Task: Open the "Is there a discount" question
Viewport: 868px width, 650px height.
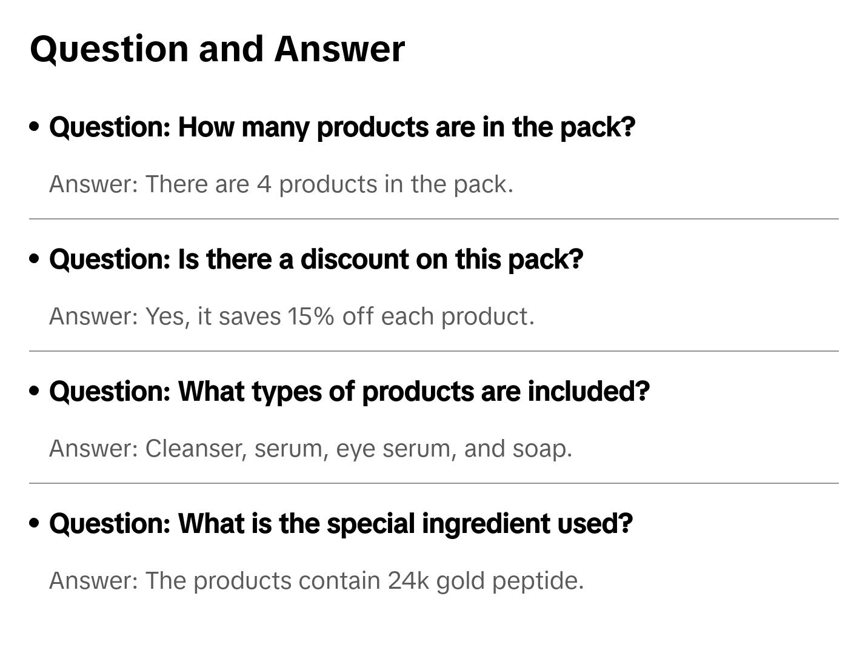Action: 316,260
